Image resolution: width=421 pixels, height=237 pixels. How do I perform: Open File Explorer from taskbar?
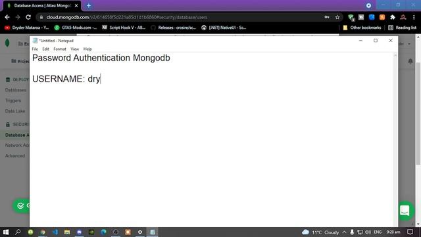[x=67, y=232]
